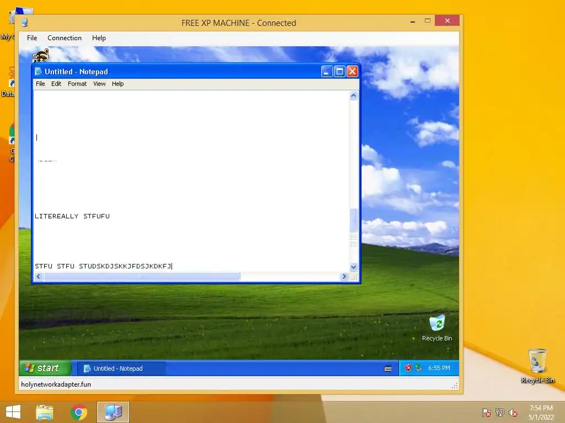
Task: Open File Explorer from the taskbar
Action: point(45,412)
